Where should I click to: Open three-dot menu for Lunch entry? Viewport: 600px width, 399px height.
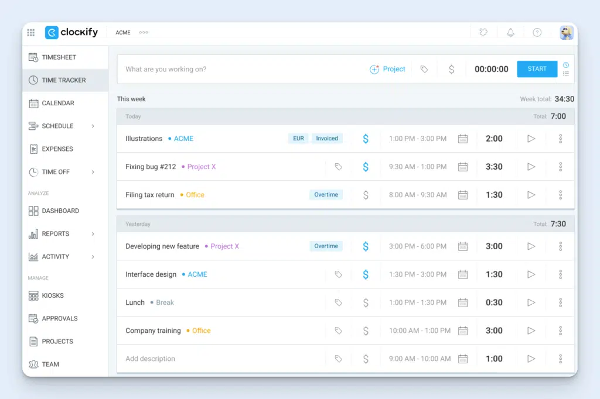560,302
